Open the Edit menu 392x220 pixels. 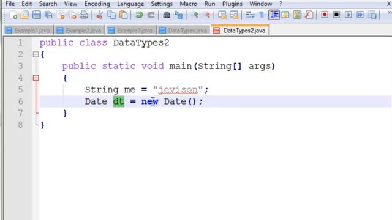(27, 4)
